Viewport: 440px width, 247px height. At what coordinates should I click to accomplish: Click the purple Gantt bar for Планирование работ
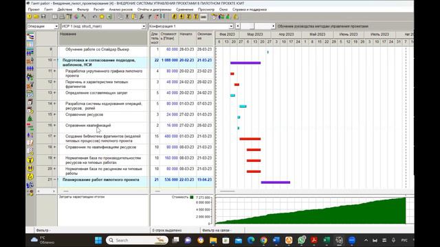(276, 183)
